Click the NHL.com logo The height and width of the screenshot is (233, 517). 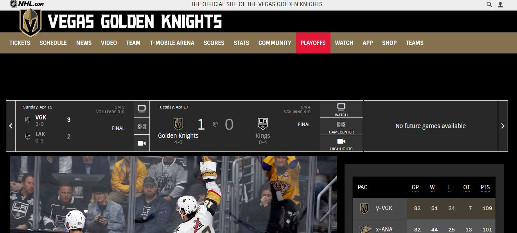pyautogui.click(x=27, y=4)
